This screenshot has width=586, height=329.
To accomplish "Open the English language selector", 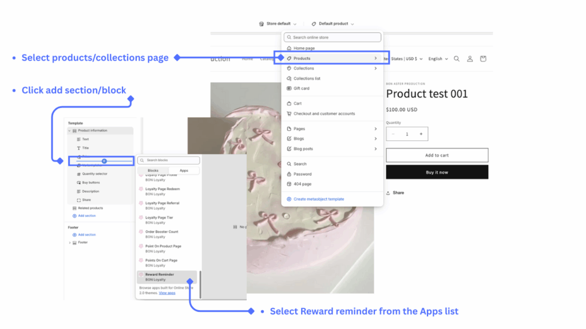I will point(438,58).
